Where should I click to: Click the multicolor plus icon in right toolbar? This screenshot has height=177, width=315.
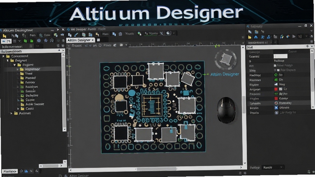pyautogui.click(x=288, y=36)
